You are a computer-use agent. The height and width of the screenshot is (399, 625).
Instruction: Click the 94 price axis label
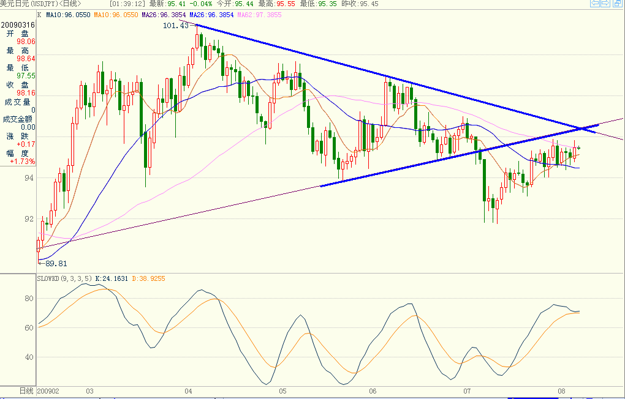coord(29,177)
